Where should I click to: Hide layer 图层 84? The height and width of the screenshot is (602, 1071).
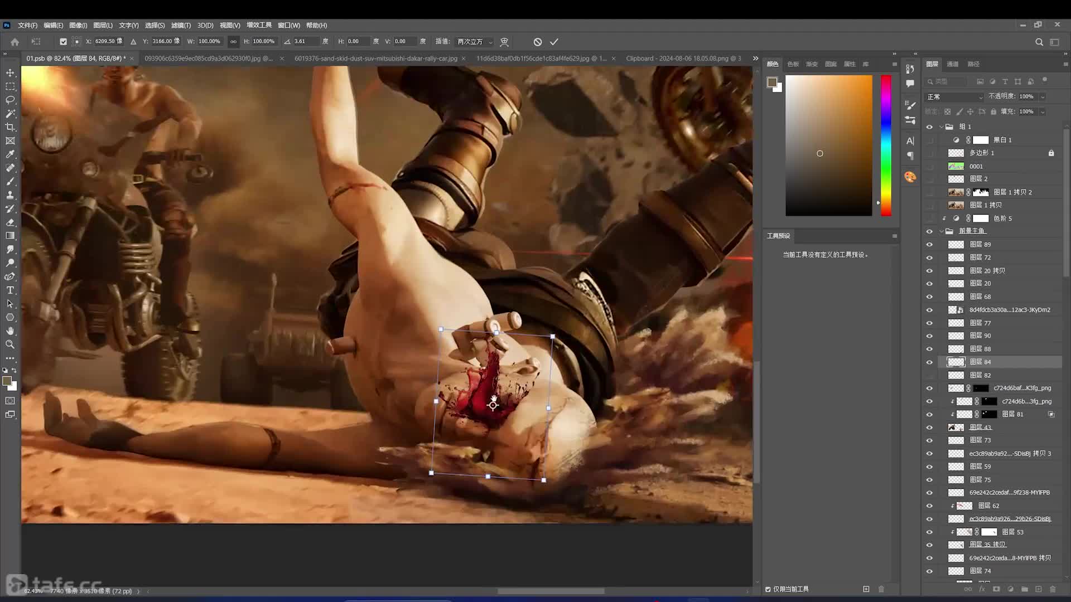tap(929, 362)
